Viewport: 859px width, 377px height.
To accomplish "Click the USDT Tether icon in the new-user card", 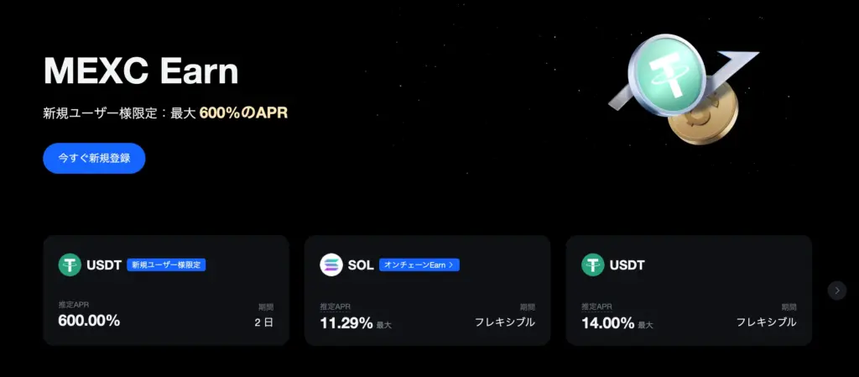I will coord(70,265).
